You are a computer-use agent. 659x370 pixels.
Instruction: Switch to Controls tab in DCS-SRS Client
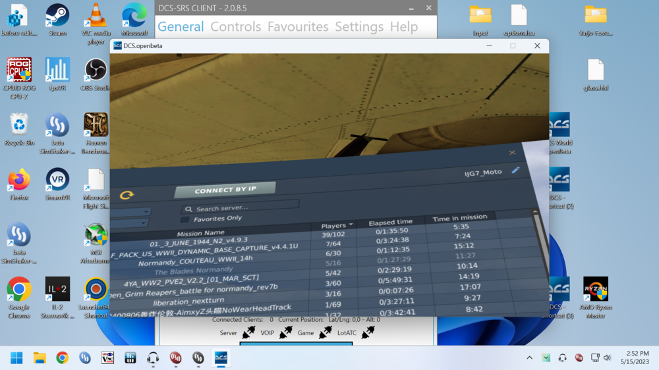(x=235, y=26)
